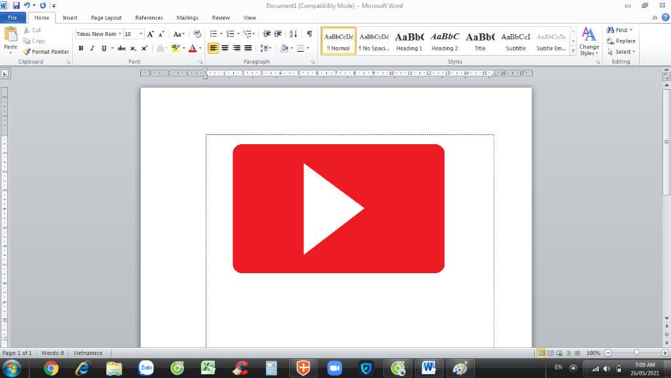The image size is (671, 378).
Task: Open the font size dropdown
Action: [x=142, y=34]
